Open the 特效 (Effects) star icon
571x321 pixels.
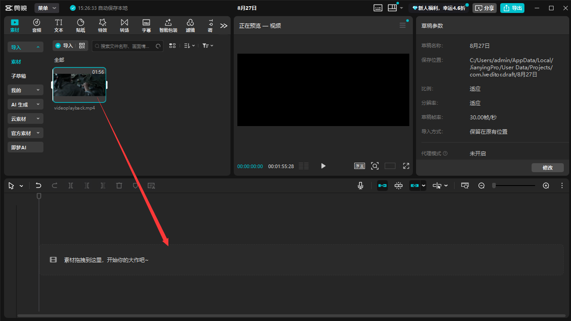pyautogui.click(x=103, y=25)
